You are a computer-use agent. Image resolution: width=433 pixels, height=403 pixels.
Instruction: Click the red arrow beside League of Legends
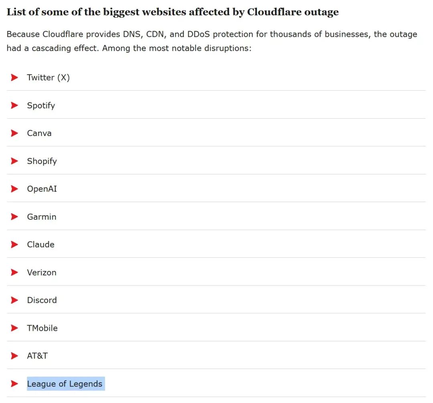[x=14, y=384]
